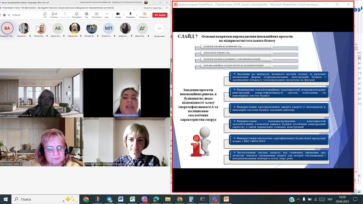Viewport: 363px width, 204px height.
Task: Leave the meeting with Выйти button
Action: tap(160, 15)
